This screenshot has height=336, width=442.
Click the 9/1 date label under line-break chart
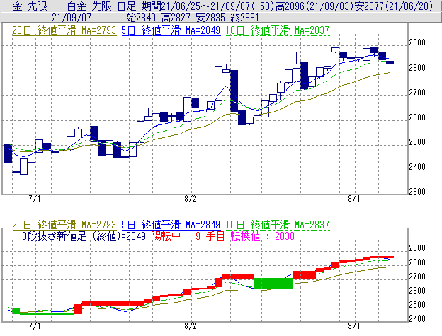click(x=354, y=326)
